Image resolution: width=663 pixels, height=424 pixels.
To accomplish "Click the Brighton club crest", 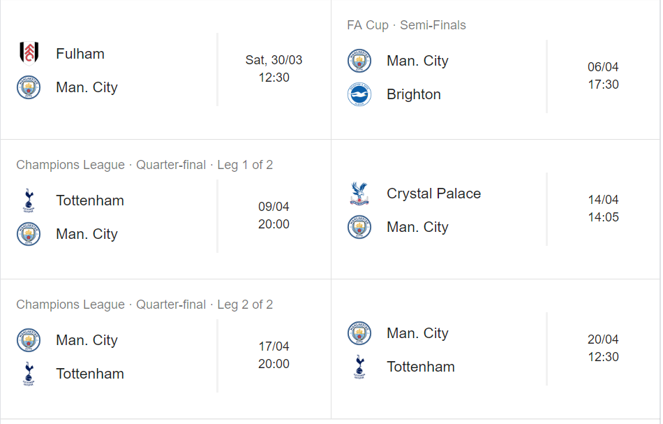I will tap(359, 94).
